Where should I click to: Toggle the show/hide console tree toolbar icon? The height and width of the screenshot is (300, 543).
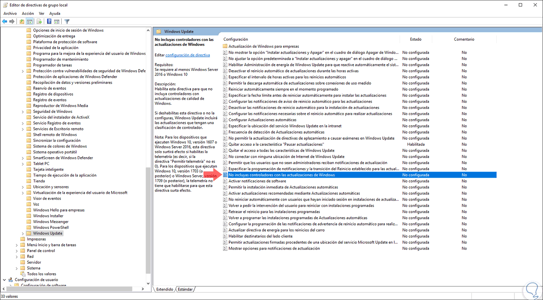click(30, 22)
